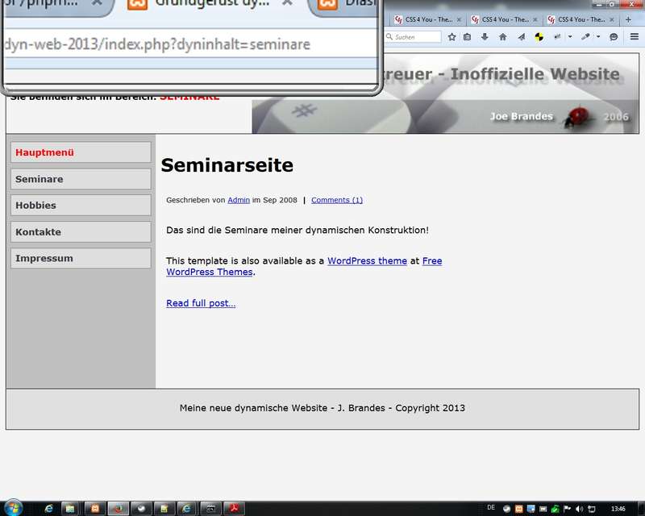Switch to the first CSS 4 You tab
Image resolution: width=645 pixels, height=516 pixels.
427,19
